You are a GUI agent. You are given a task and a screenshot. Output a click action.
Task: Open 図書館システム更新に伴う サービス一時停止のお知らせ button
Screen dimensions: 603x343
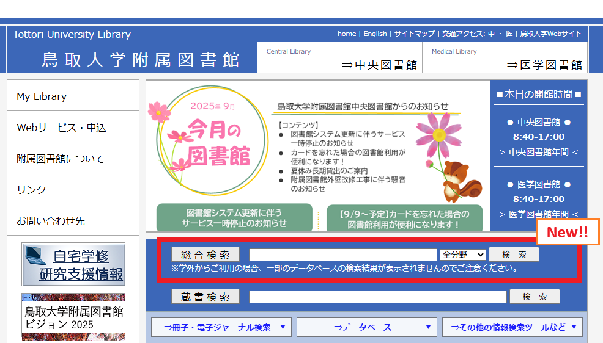[x=234, y=218]
